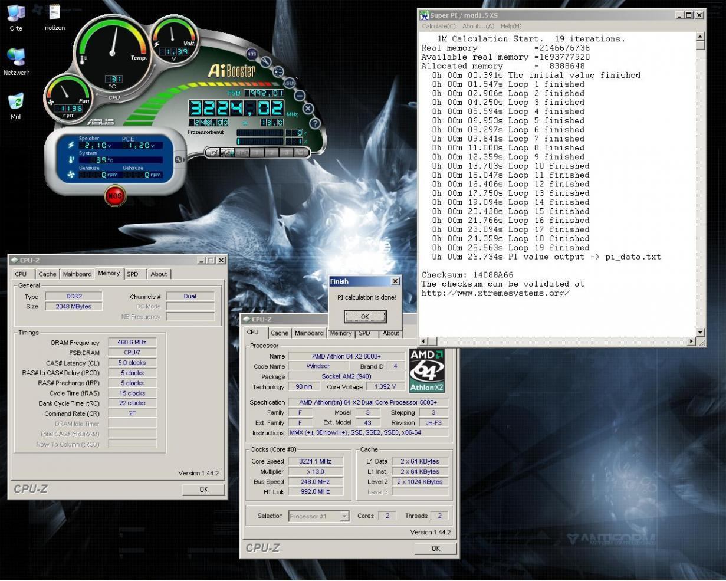Select About tab in CPU-Z Memory window

(x=159, y=274)
